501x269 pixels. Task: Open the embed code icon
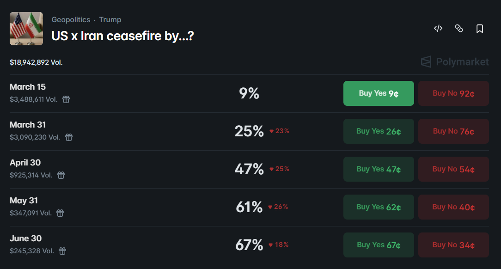[x=438, y=28]
